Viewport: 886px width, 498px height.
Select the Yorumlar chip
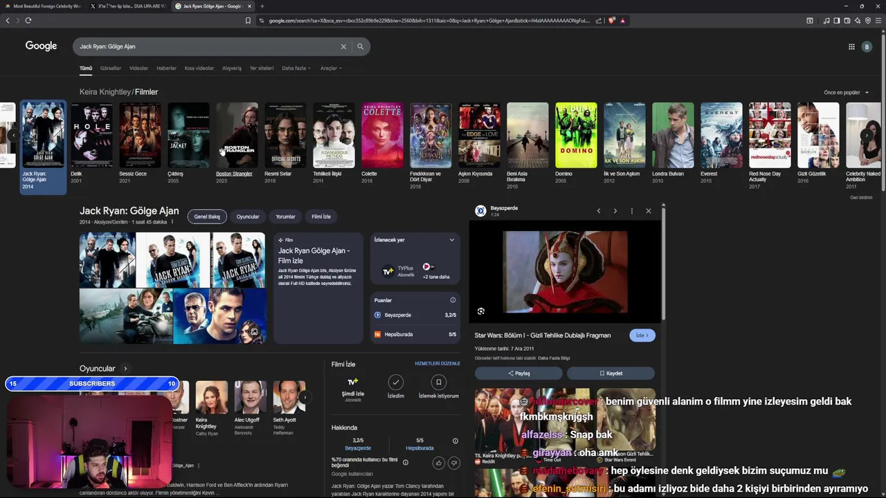(x=286, y=216)
